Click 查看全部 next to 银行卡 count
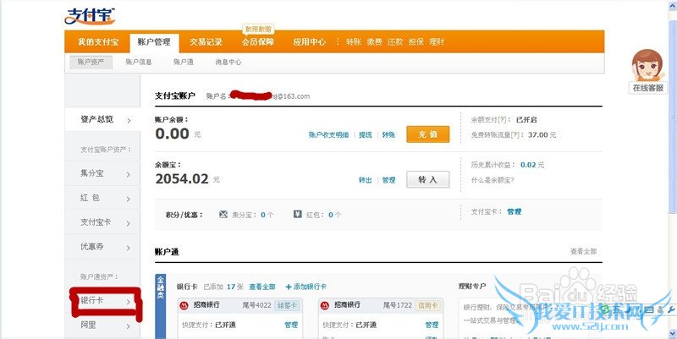 tap(262, 287)
